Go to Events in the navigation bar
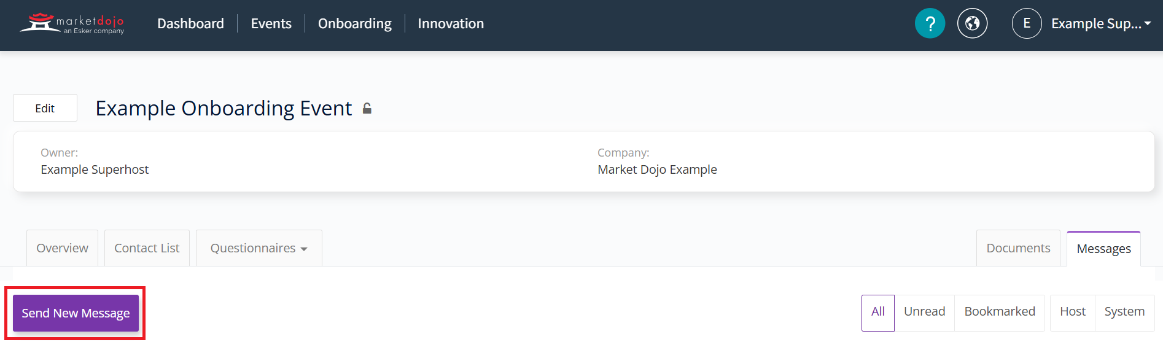1163x350 pixels. pyautogui.click(x=271, y=23)
